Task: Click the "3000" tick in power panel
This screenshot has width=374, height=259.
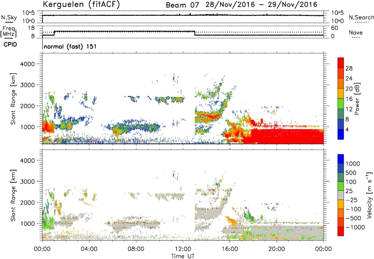Action: coord(28,85)
